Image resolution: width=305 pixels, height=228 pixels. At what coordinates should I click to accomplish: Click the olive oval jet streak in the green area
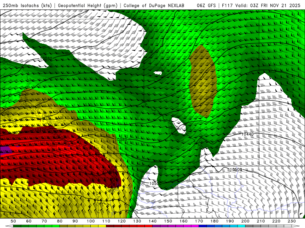(203, 81)
